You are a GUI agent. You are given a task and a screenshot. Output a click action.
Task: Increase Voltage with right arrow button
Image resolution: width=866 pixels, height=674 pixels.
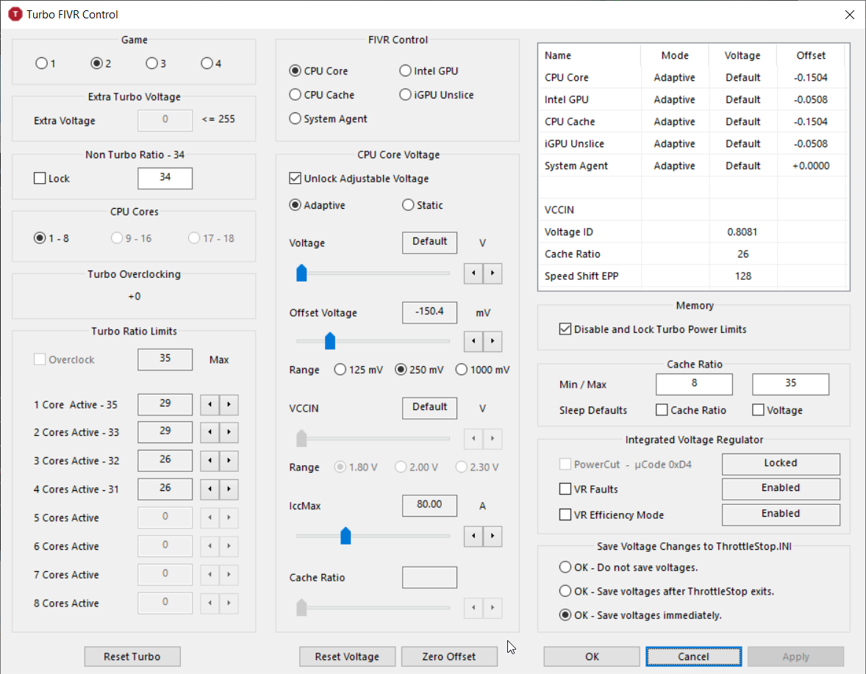point(493,273)
